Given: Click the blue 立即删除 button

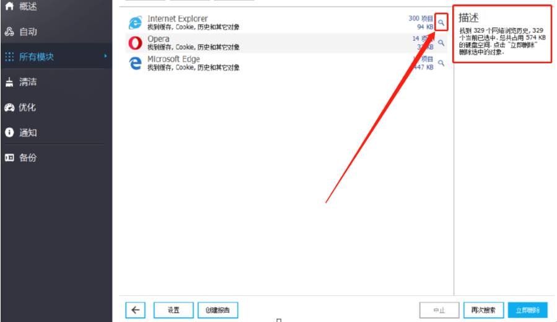Looking at the screenshot, I should (x=527, y=310).
